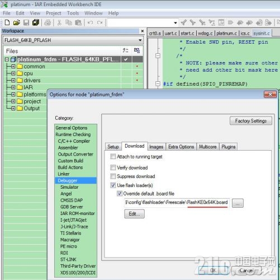The image size is (280, 280).
Task: Open the platinum.c editor tab
Action: tap(226, 34)
